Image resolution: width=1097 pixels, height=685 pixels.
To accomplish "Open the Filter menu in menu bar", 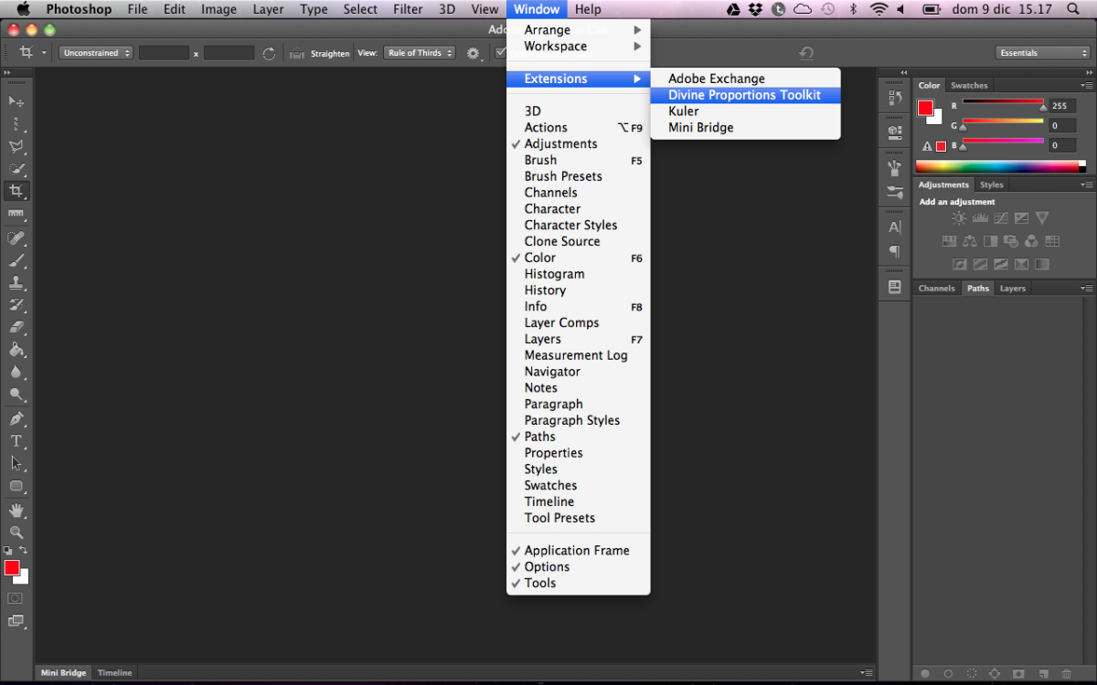I will [x=408, y=9].
